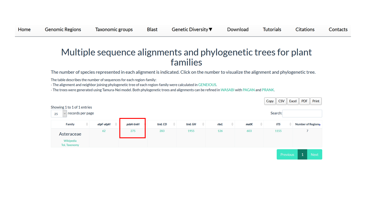Export table as PDF
The image size is (382, 215).
(304, 101)
